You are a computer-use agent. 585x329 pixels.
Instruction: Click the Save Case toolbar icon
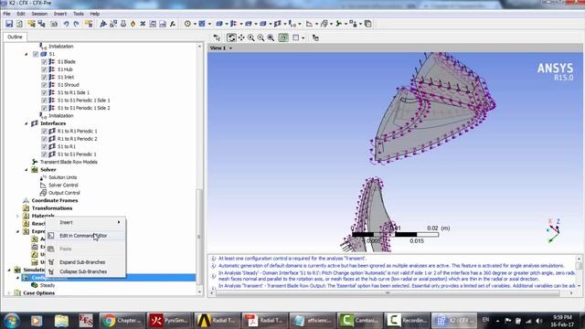(x=9, y=24)
